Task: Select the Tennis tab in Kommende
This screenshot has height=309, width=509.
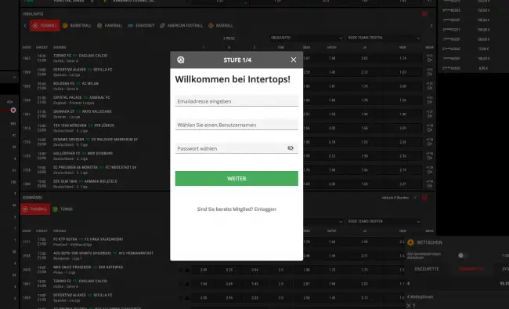Action: click(63, 209)
